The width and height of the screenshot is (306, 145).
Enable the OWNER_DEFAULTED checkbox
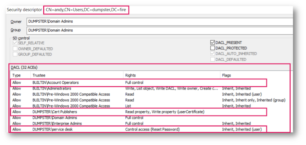tap(15, 49)
